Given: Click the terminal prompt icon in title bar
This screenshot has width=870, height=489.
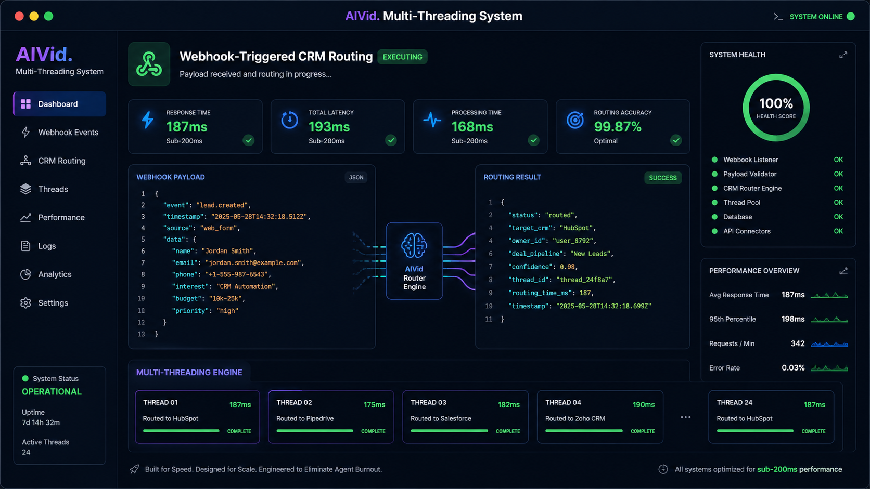Looking at the screenshot, I should [778, 17].
